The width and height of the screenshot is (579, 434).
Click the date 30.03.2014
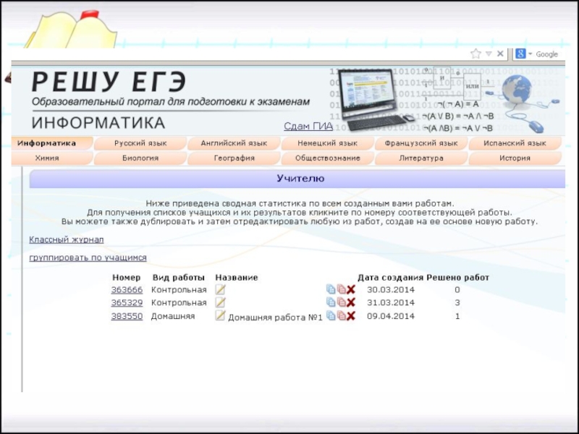pyautogui.click(x=391, y=290)
